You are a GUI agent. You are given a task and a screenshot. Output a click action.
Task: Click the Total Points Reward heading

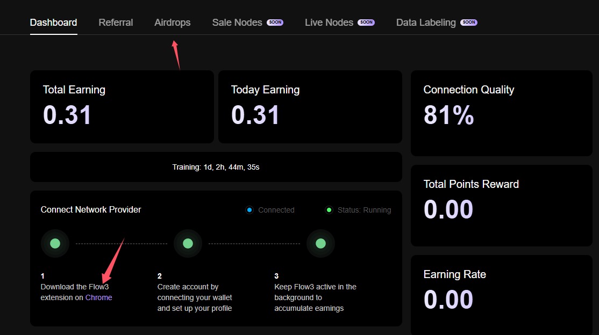[471, 184]
